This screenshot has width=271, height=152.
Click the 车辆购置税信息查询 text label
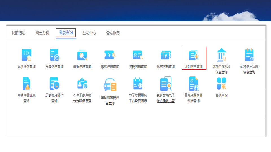point(110,100)
